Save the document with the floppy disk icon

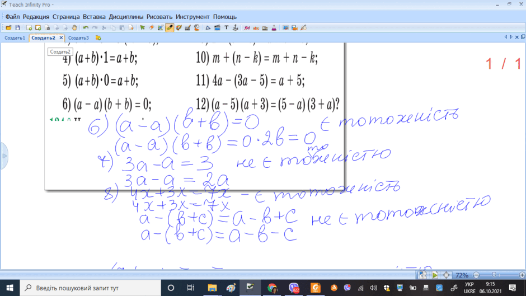click(x=18, y=28)
